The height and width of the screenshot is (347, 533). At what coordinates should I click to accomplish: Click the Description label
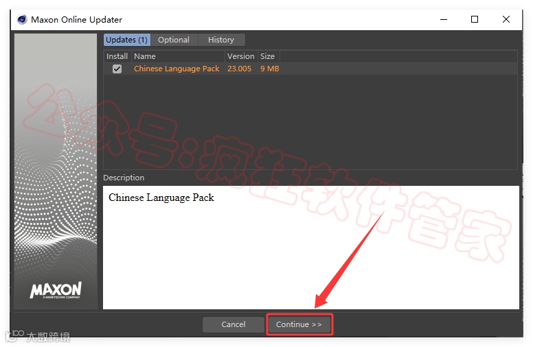click(124, 178)
